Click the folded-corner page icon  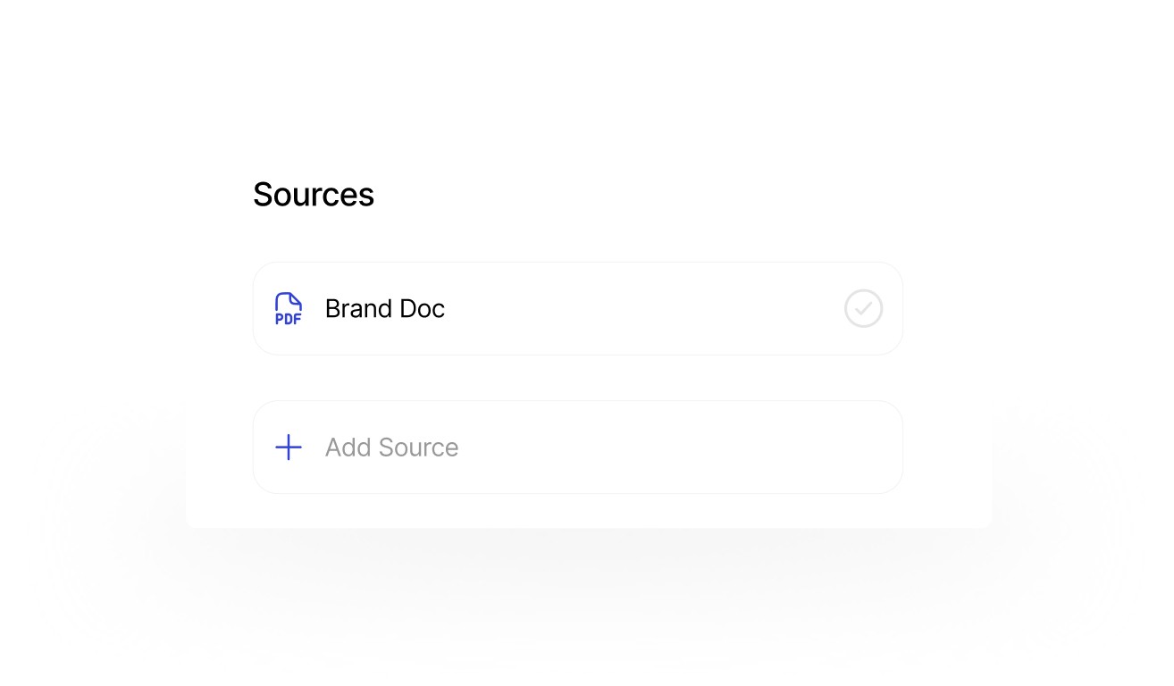pos(288,308)
